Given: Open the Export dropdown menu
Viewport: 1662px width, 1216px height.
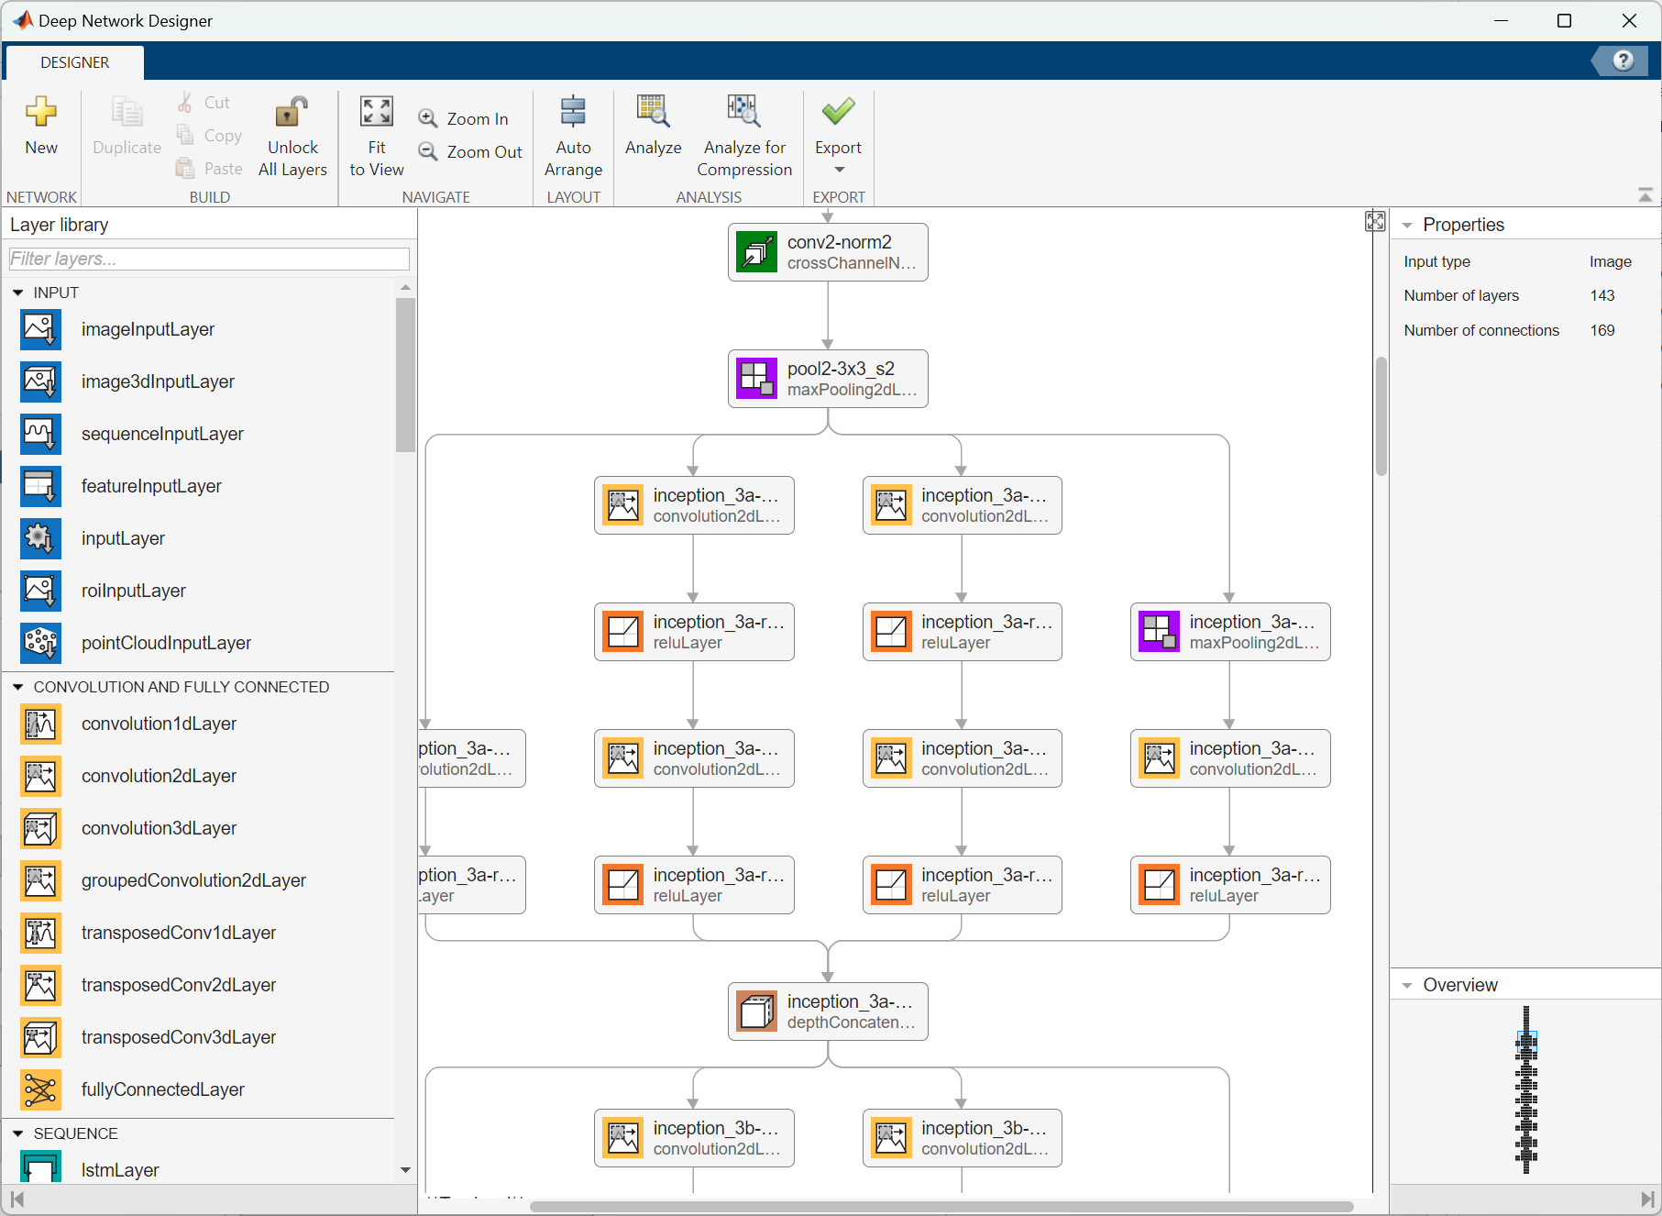Looking at the screenshot, I should 839,170.
